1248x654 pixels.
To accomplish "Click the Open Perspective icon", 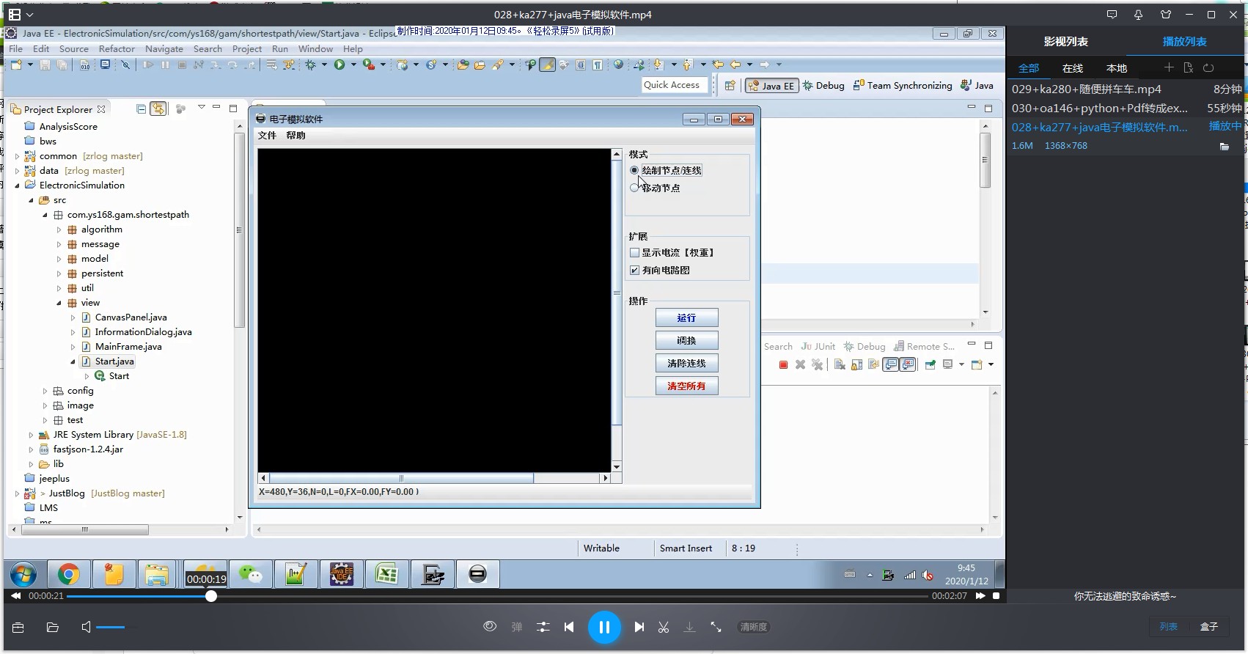I will click(x=730, y=85).
